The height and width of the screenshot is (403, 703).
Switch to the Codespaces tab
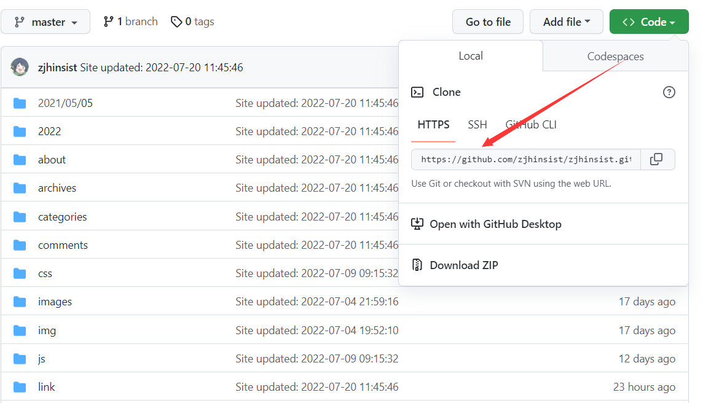615,57
